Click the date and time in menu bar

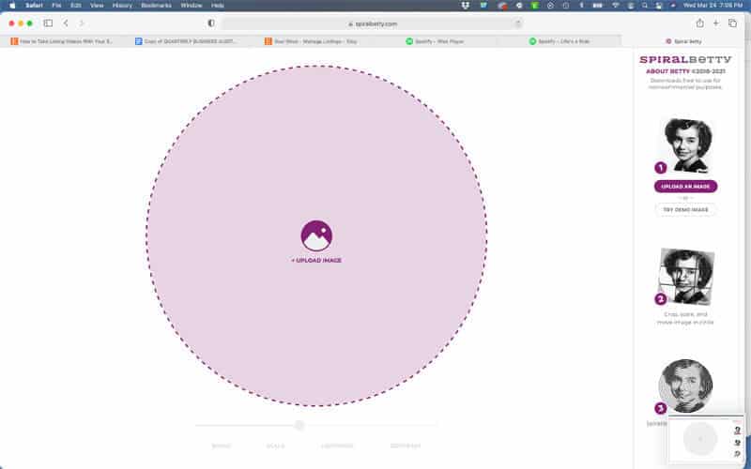[713, 6]
